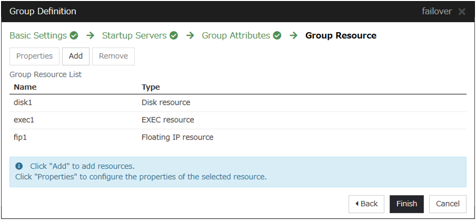Viewport: 476px width, 220px height.
Task: Select the Group Resource step label
Action: [341, 36]
